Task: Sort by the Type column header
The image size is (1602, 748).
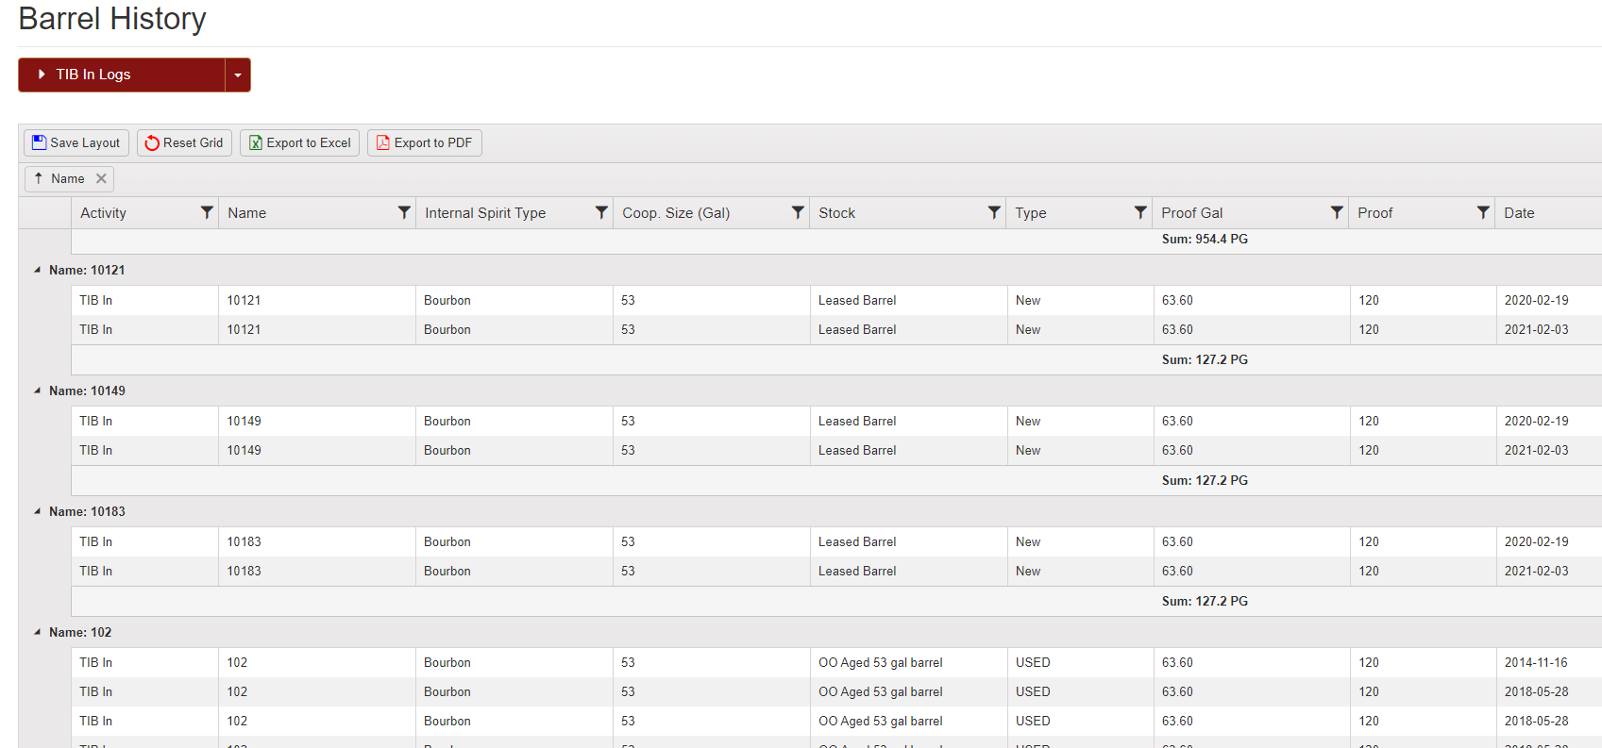Action: pyautogui.click(x=1031, y=213)
